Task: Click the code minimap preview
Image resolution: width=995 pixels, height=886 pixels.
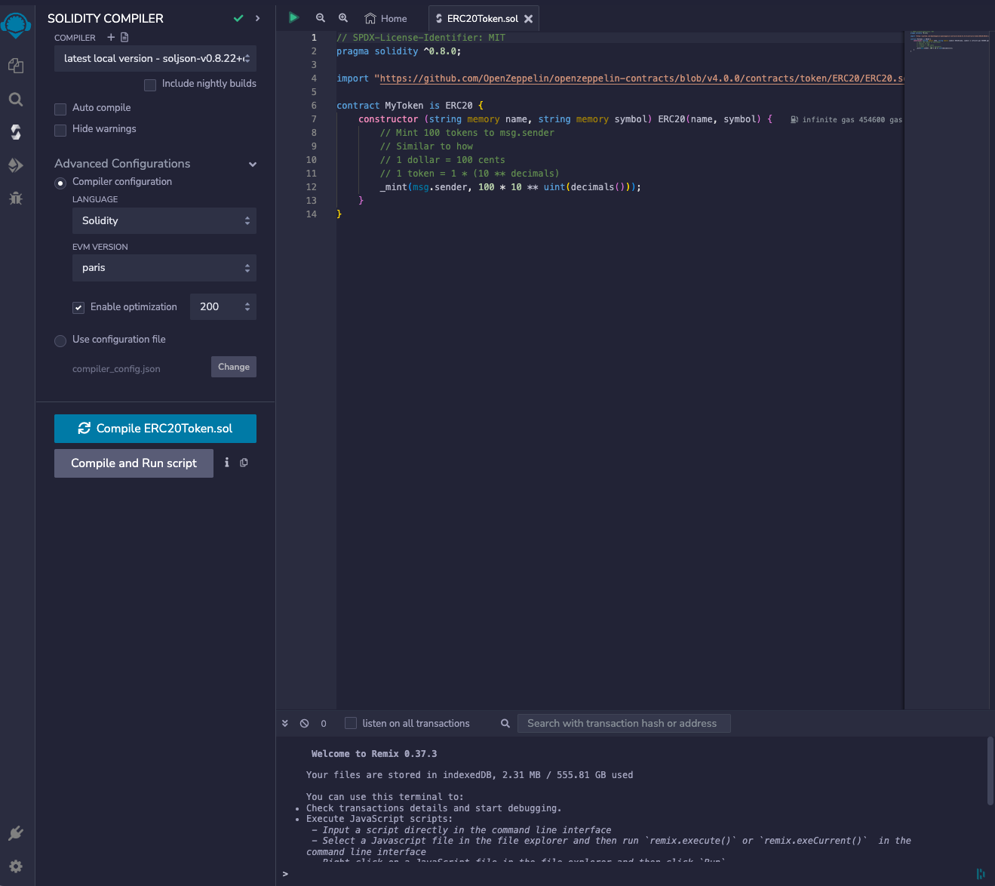Action: 949,42
